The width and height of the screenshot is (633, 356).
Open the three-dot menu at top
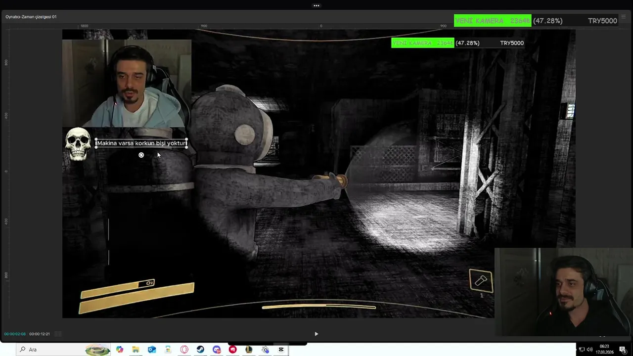pyautogui.click(x=316, y=5)
